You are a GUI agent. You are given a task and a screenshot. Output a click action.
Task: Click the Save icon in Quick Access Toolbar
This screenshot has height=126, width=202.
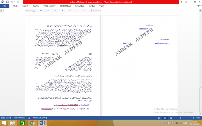click(x=7, y=2)
